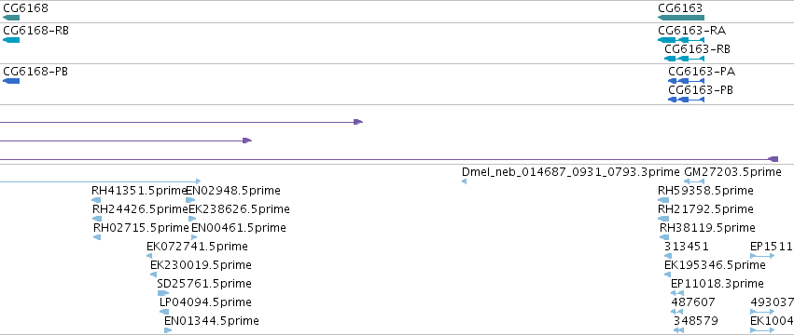Select the CG6163 gene arrow glyph

click(x=680, y=18)
